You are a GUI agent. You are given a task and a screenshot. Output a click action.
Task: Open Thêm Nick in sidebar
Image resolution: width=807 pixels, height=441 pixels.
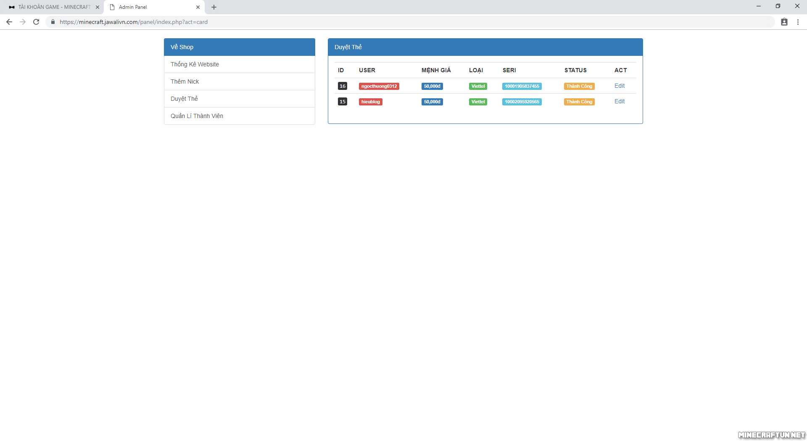pyautogui.click(x=240, y=81)
